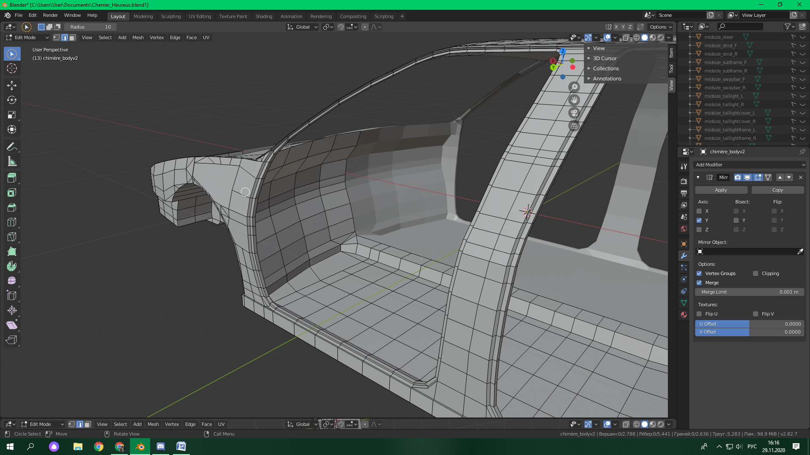This screenshot has width=810, height=455.
Task: Open the Mesh menu in header
Action: point(138,37)
